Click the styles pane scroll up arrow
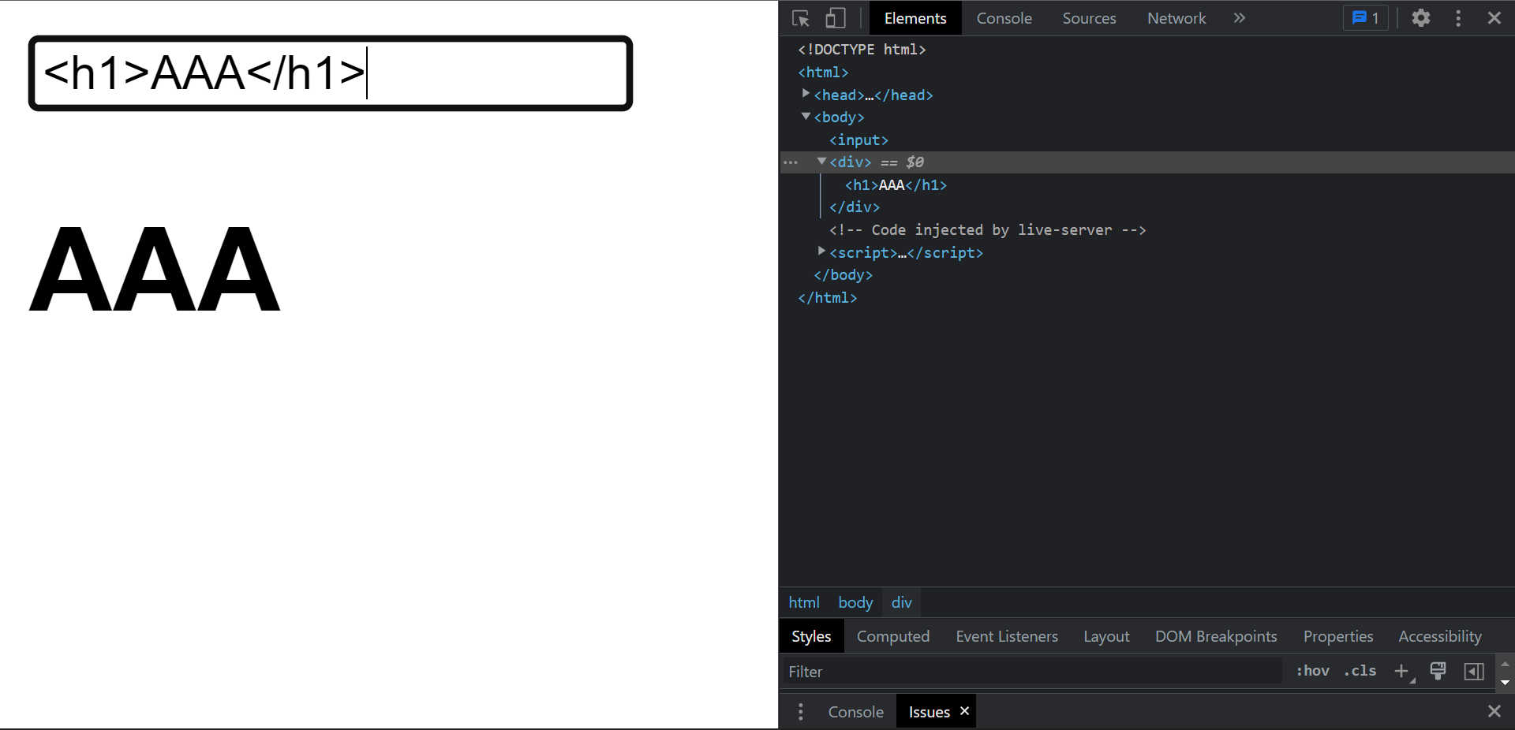Screen dimensions: 1515x730 coord(1505,664)
